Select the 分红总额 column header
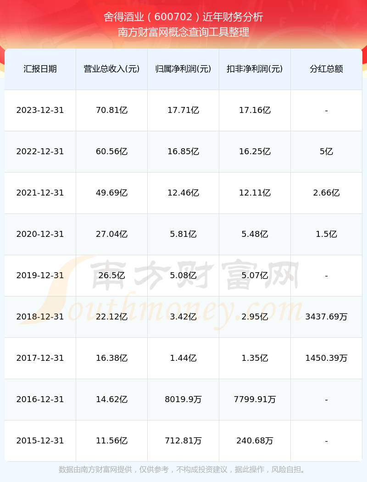Image resolution: width=367 pixels, height=482 pixels. [326, 69]
